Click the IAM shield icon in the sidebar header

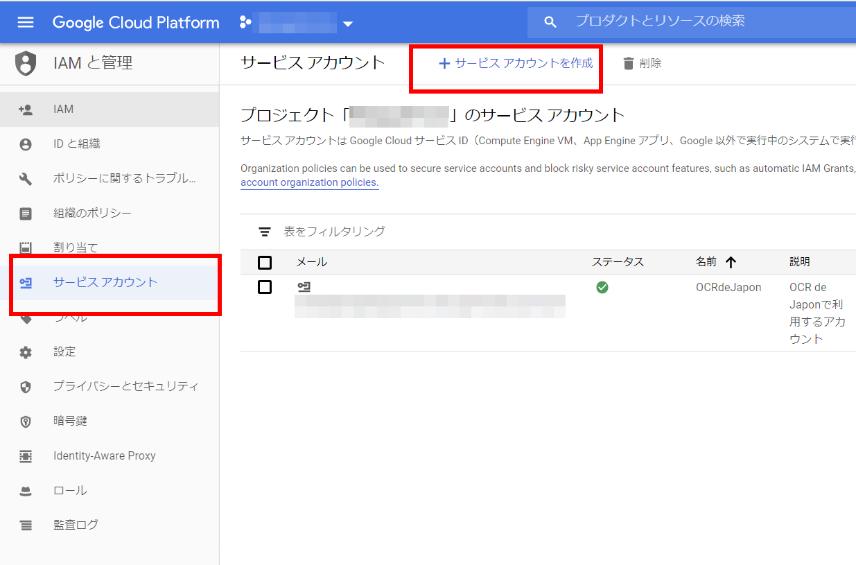tap(26, 63)
